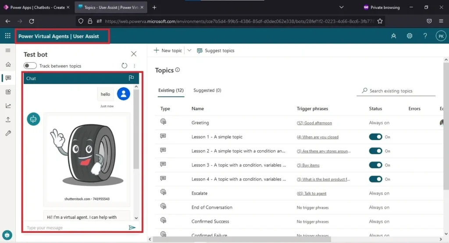Click browser bookmark star icon
This screenshot has height=243, width=449.
(x=380, y=21)
